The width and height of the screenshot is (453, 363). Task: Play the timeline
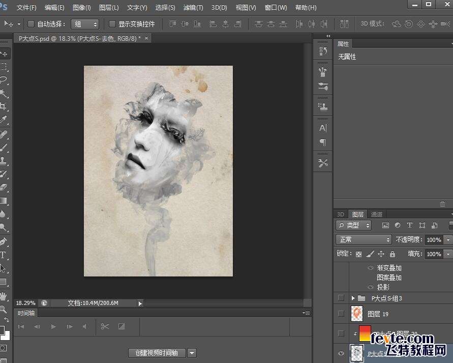point(53,326)
